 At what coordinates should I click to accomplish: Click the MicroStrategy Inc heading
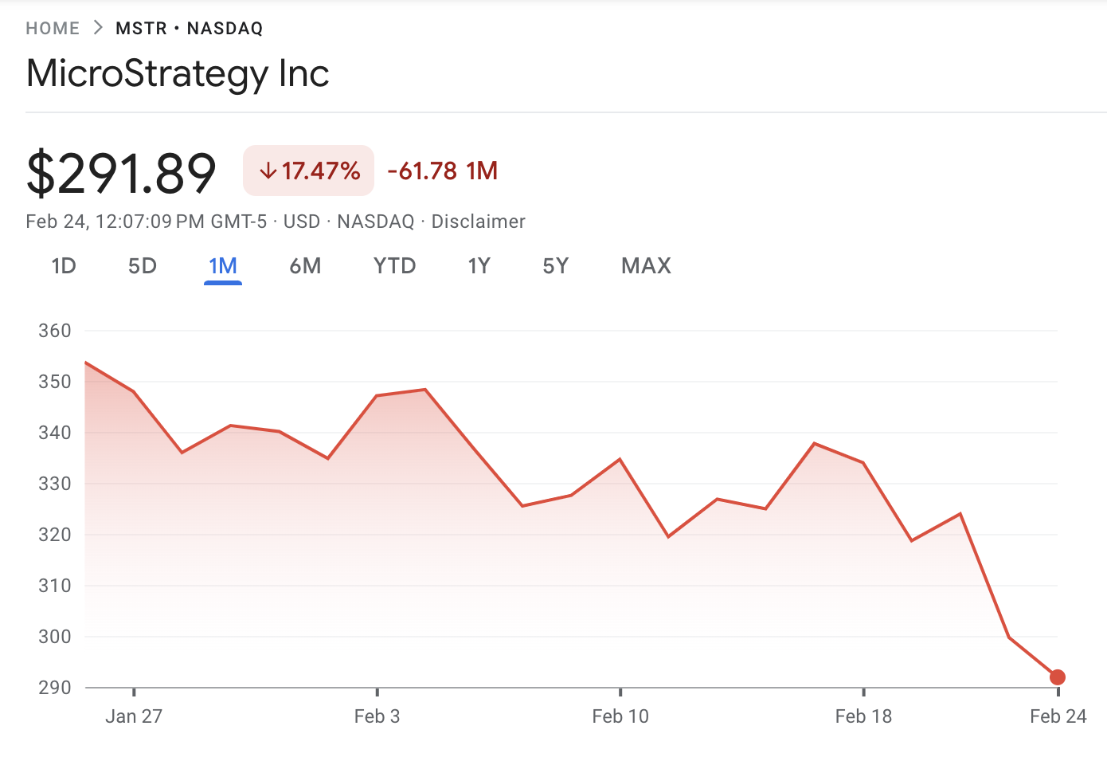178,73
